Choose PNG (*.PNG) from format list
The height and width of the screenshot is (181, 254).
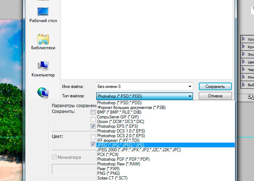point(109,173)
